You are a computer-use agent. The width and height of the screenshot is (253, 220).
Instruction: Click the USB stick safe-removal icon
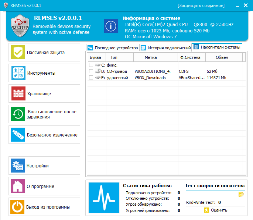[x=18, y=135]
